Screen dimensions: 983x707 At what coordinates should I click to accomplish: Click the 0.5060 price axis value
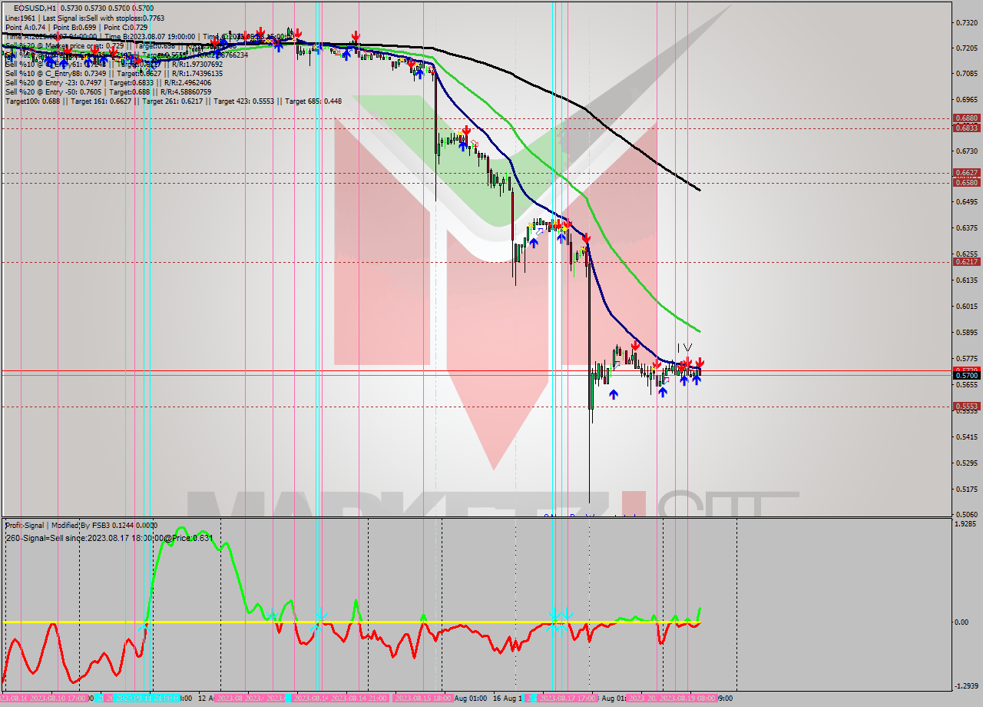[x=966, y=514]
